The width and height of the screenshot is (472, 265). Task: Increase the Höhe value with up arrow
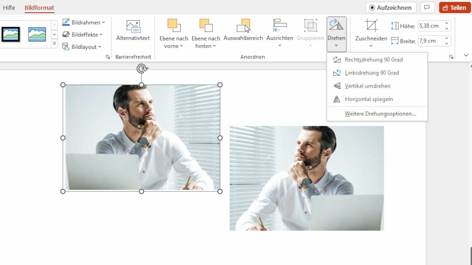coord(447,24)
